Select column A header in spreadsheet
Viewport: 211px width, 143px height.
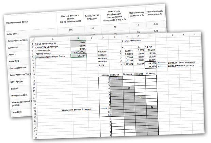point(53,39)
